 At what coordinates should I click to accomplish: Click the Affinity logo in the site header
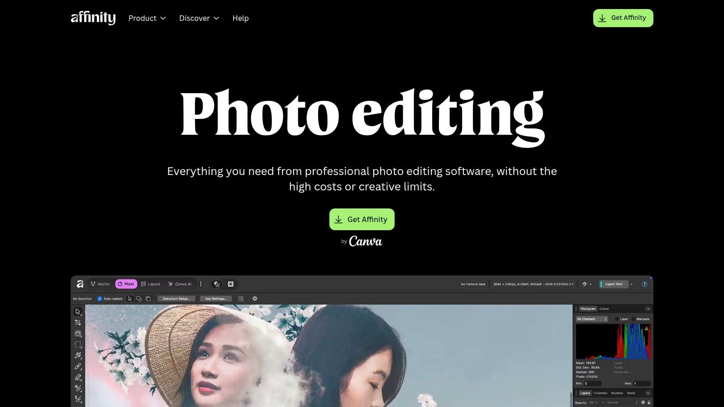[93, 18]
